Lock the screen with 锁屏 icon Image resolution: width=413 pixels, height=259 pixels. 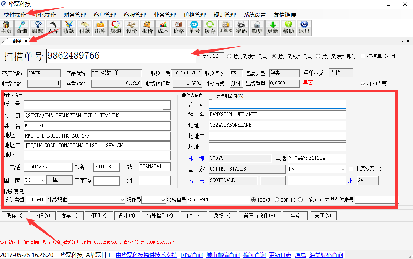click(x=257, y=28)
